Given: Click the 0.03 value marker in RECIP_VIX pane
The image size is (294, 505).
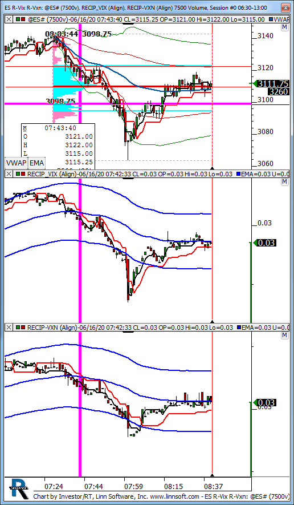Looking at the screenshot, I should point(265,243).
